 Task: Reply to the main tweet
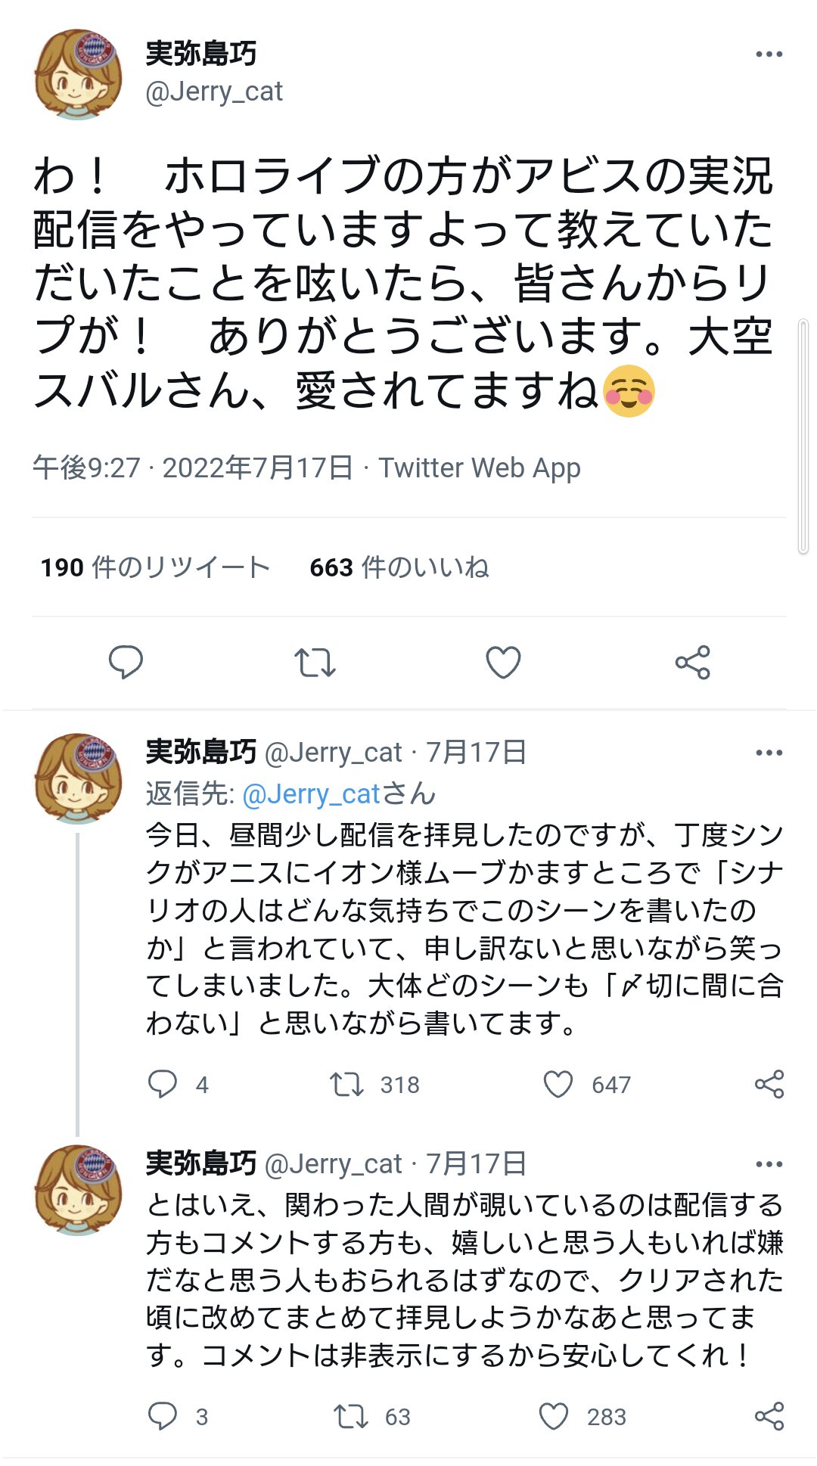[x=126, y=663]
